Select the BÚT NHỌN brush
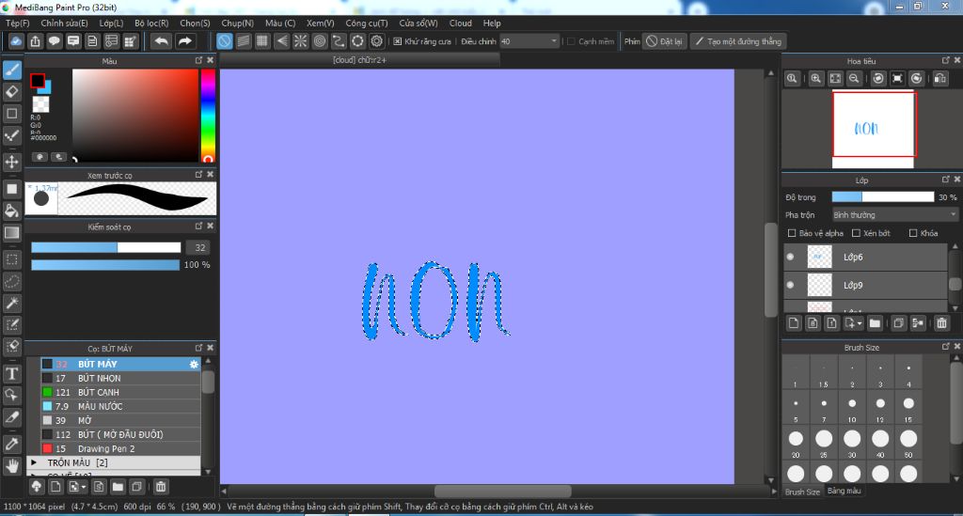The width and height of the screenshot is (963, 516). tap(120, 378)
